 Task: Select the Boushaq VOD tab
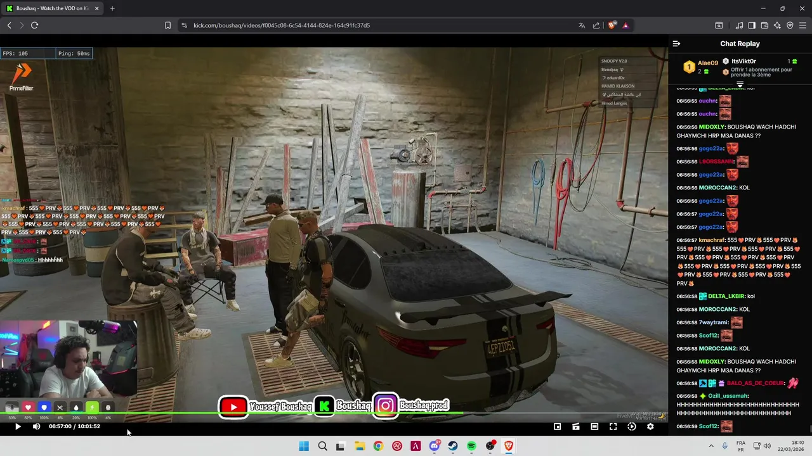[x=53, y=8]
